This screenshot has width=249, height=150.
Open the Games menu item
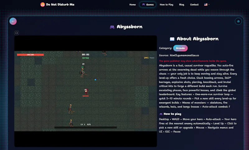tap(148, 5)
